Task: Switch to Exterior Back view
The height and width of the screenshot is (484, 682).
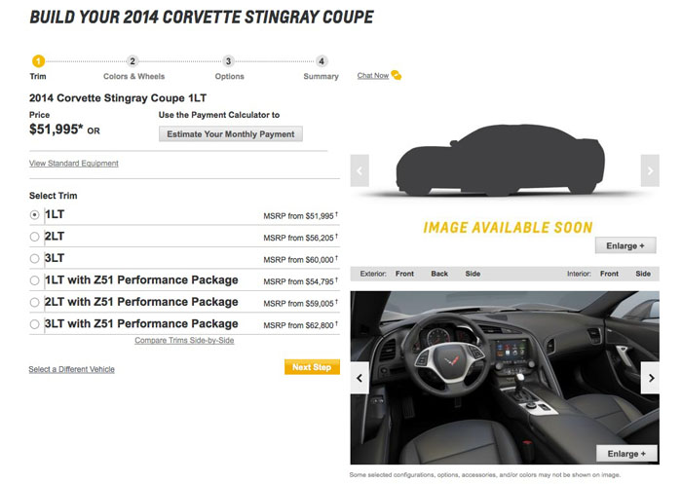Action: point(439,274)
